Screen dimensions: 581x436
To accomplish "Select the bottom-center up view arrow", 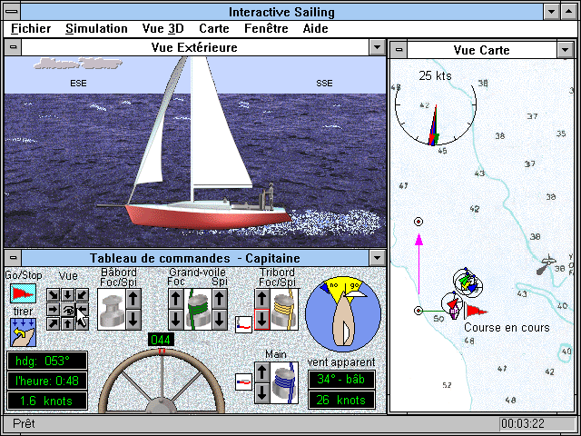I will tap(68, 324).
